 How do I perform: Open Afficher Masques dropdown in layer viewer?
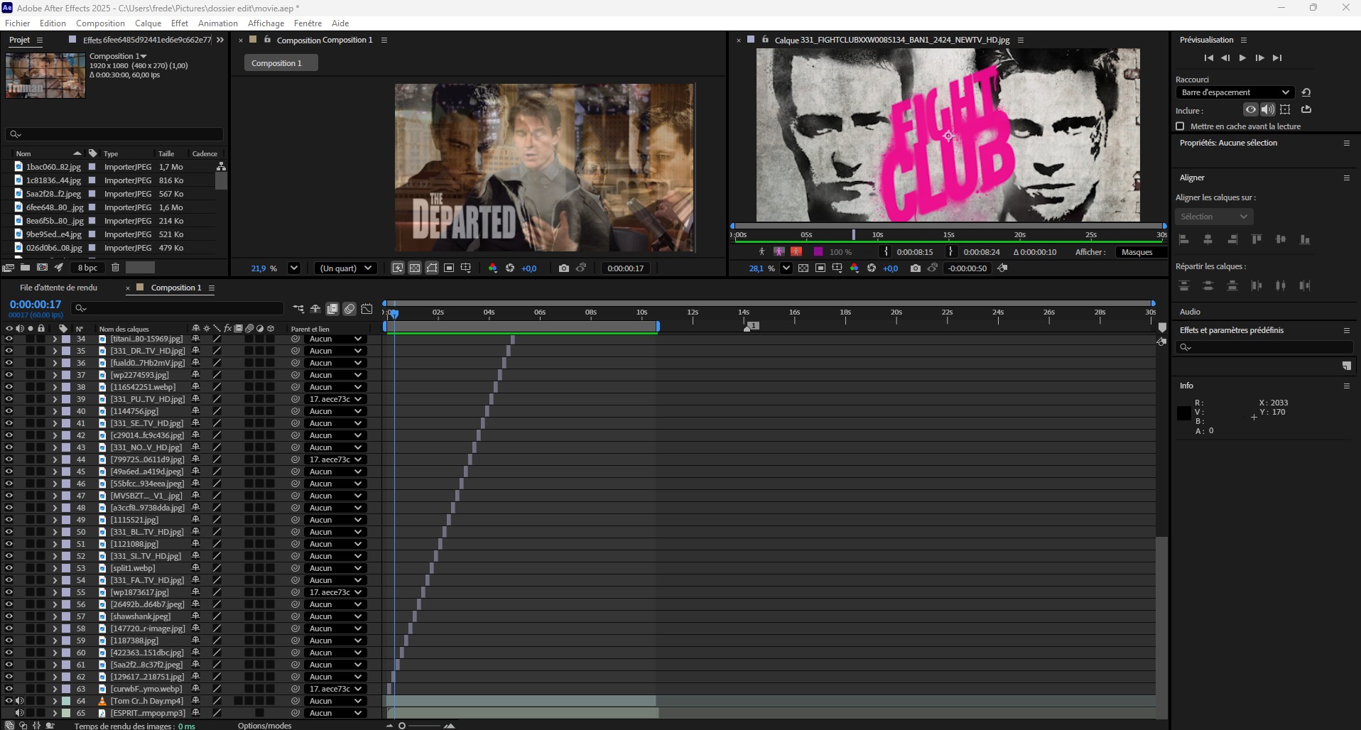(1142, 252)
